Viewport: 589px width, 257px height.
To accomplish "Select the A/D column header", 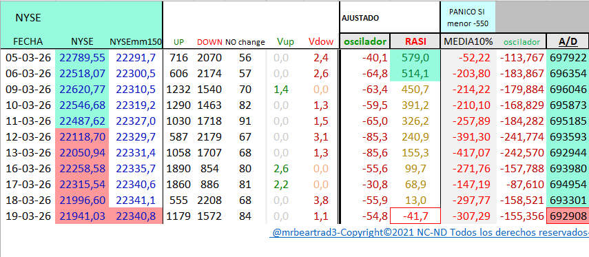I will [x=568, y=41].
